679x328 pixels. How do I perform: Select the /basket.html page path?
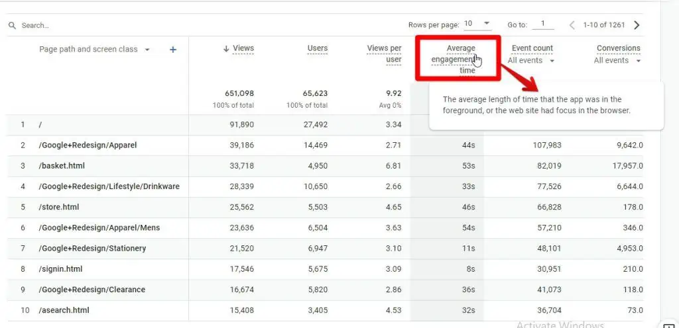point(61,166)
